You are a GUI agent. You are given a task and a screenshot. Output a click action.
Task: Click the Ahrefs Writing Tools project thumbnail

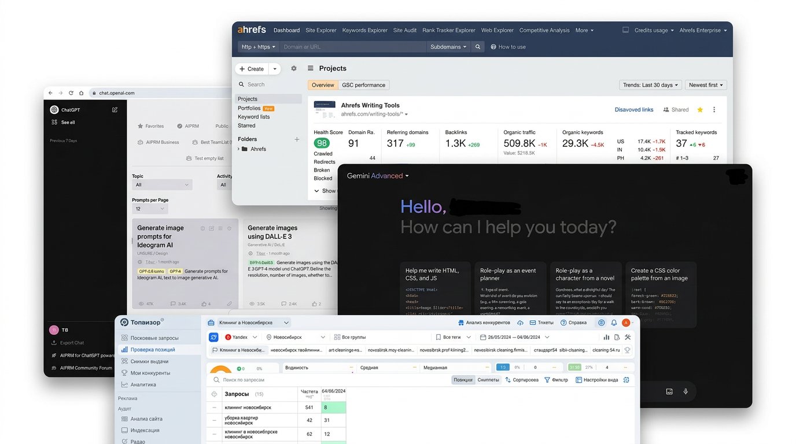click(325, 110)
